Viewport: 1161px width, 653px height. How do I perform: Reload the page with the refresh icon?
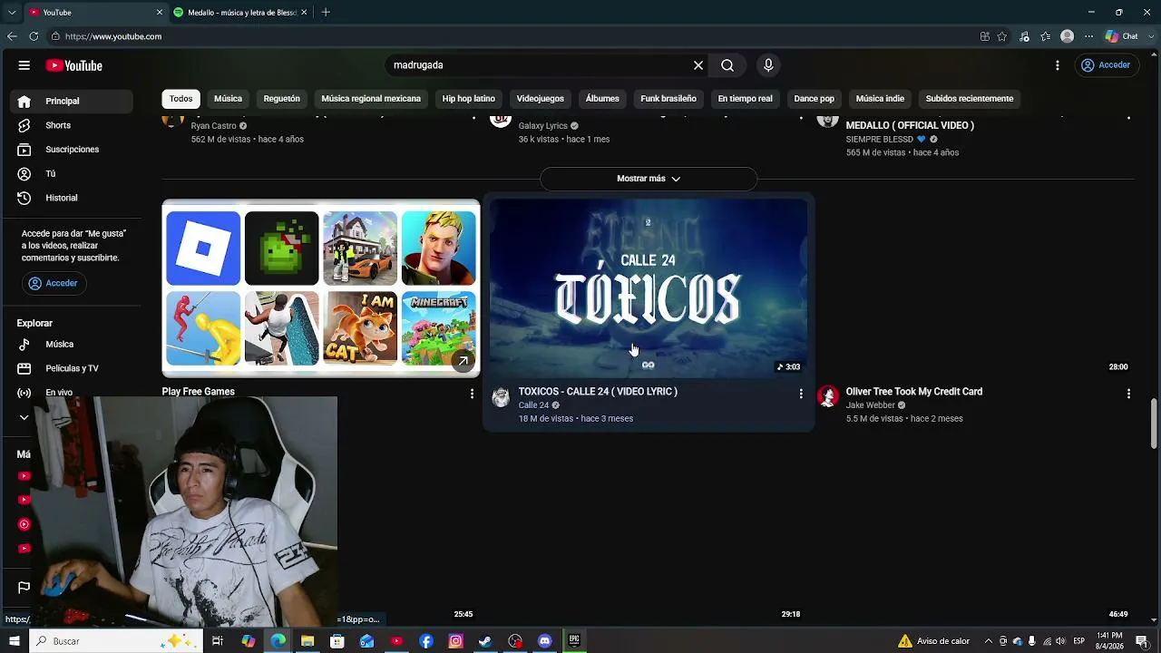click(34, 36)
